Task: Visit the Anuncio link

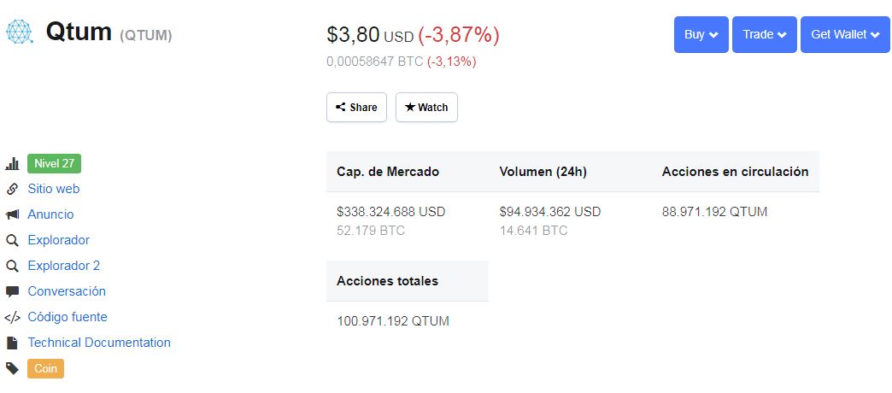Action: pos(50,214)
